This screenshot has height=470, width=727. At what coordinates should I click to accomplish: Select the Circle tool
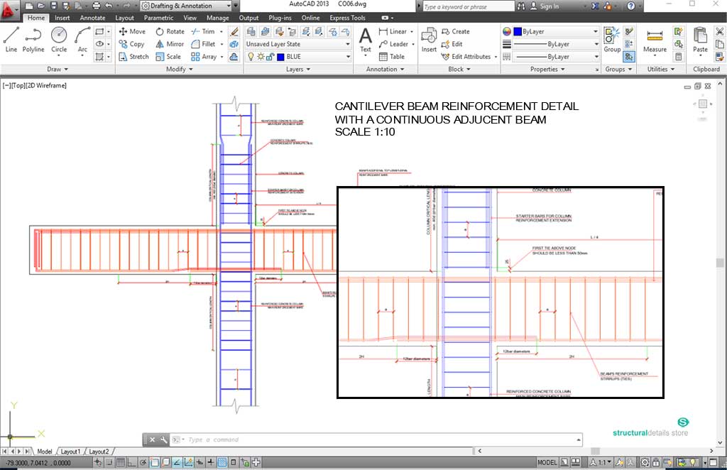(x=59, y=39)
